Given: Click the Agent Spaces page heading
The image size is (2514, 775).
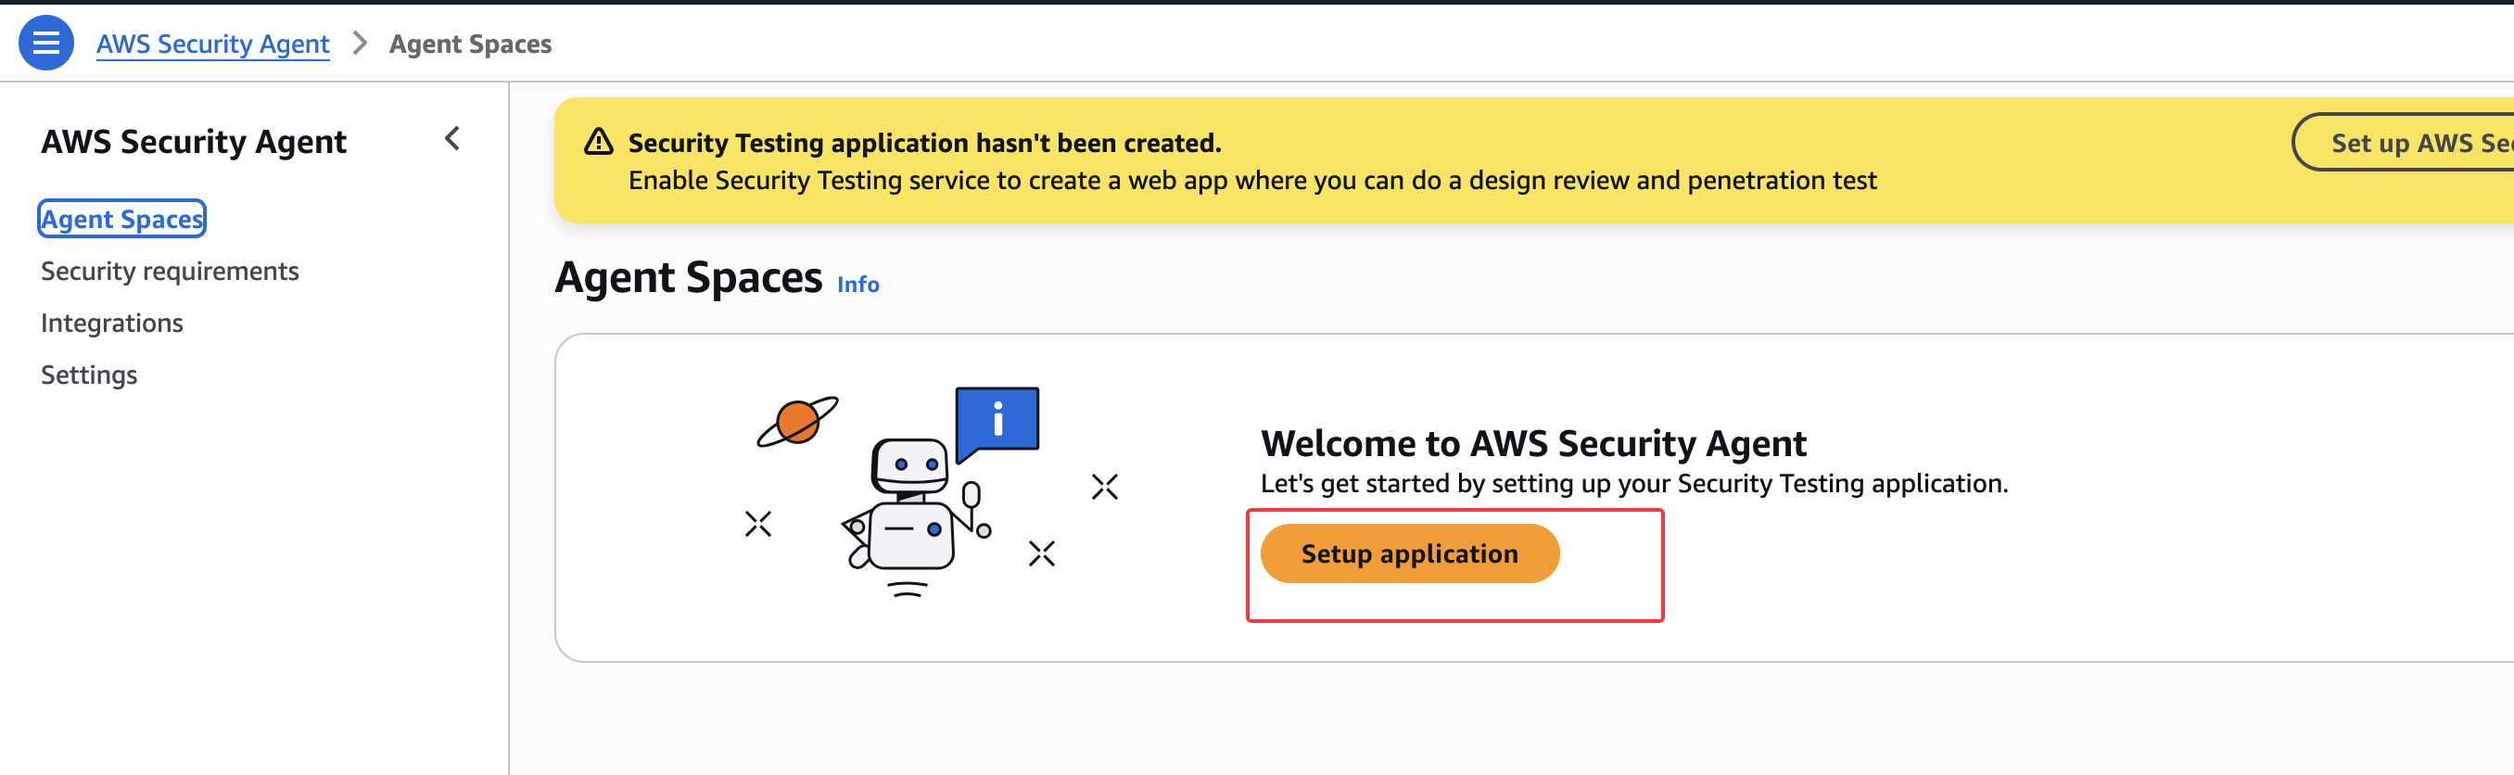Looking at the screenshot, I should 688,278.
